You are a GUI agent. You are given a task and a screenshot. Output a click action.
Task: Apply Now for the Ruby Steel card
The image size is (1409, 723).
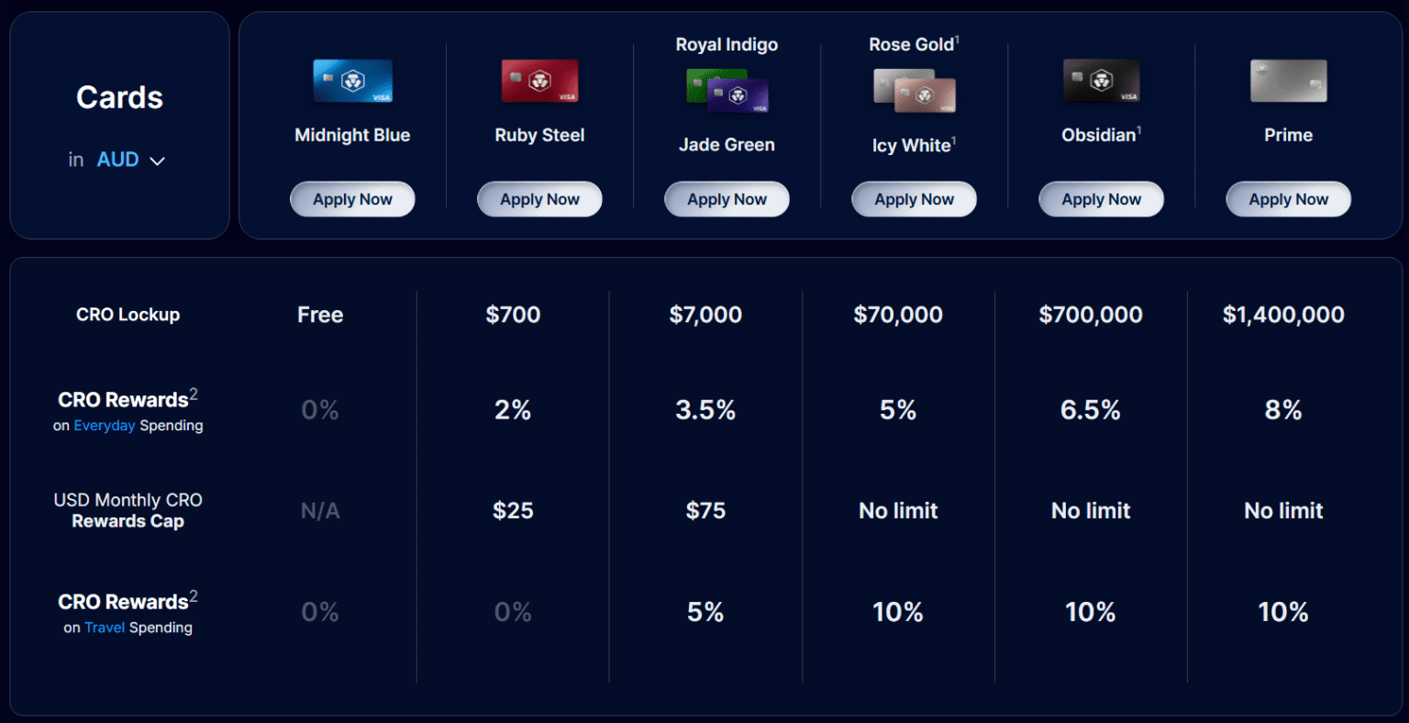[x=539, y=199]
